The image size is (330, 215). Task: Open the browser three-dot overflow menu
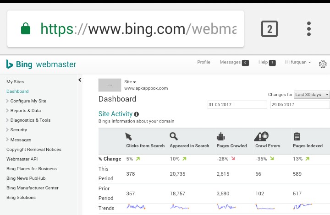(309, 29)
